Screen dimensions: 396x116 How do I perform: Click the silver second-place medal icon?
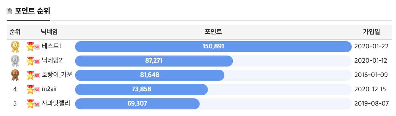15,61
